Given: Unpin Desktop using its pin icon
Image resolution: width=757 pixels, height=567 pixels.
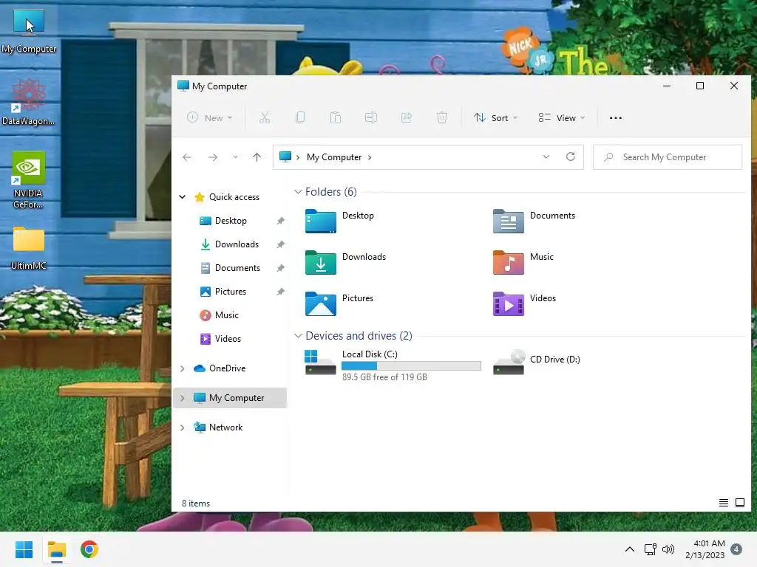Looking at the screenshot, I should [x=280, y=221].
